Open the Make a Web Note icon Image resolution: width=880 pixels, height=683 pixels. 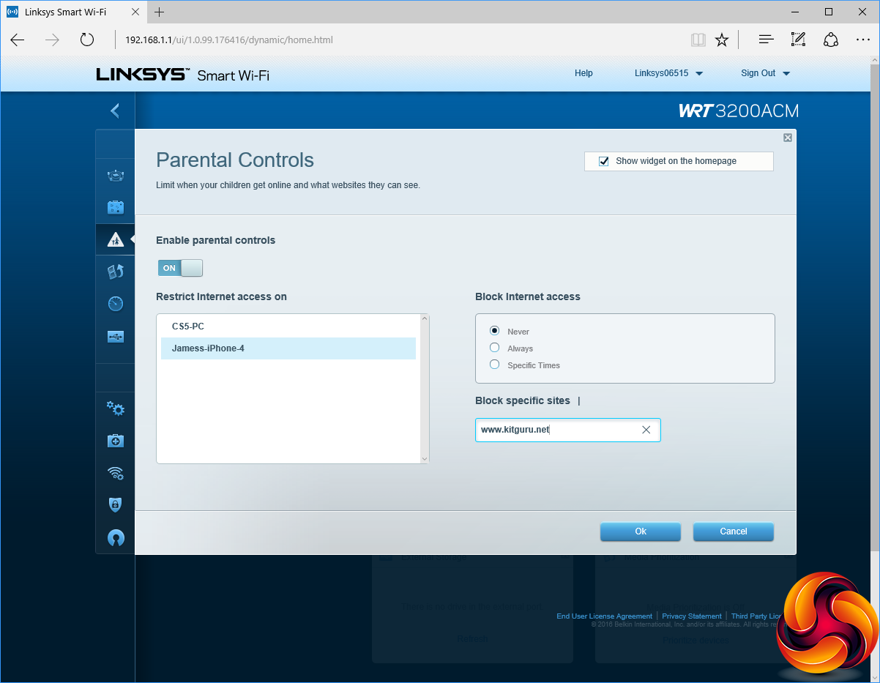coord(799,40)
